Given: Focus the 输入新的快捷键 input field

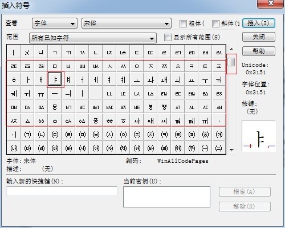Looking at the screenshot, I should (x=62, y=191).
